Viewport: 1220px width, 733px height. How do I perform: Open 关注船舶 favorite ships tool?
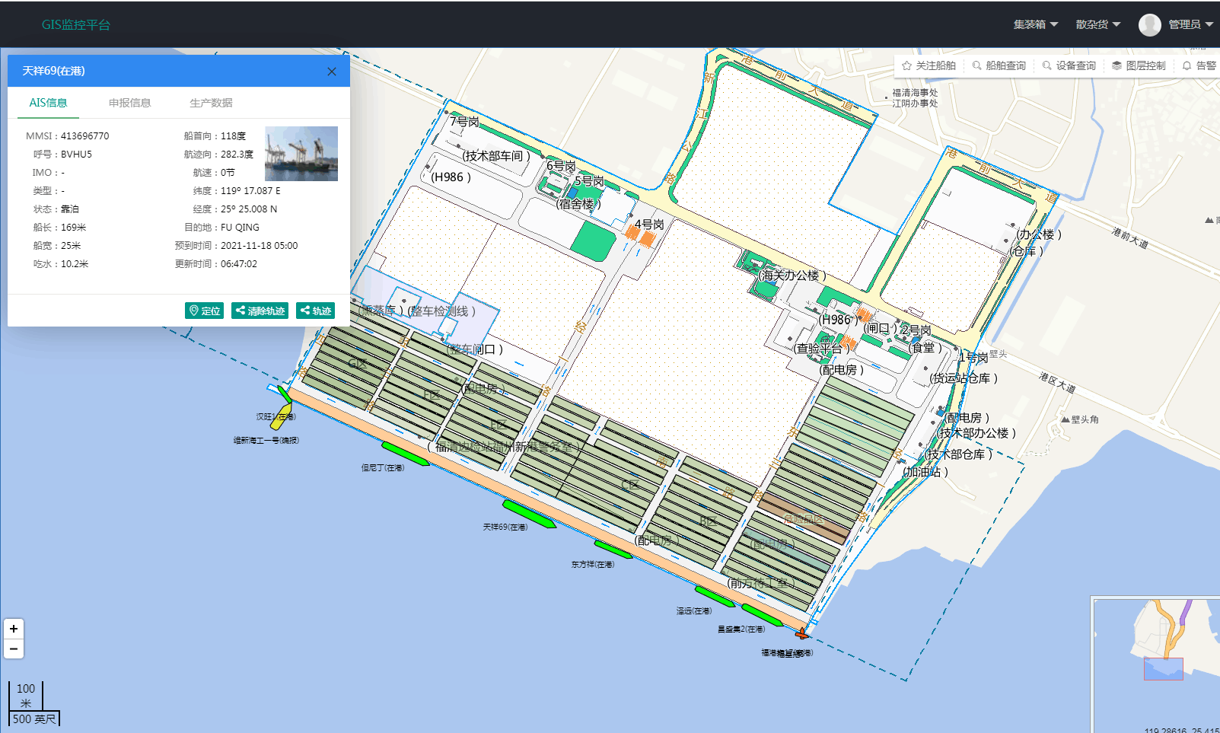click(x=929, y=65)
